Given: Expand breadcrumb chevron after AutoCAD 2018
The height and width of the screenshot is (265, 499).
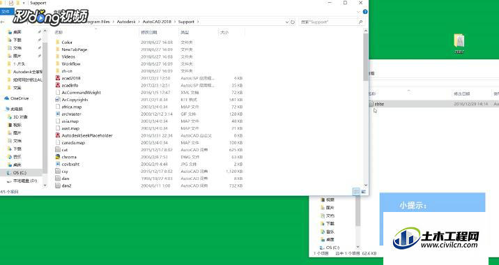Looking at the screenshot, I should [174, 22].
